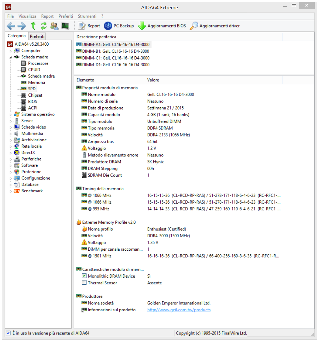319x341 pixels.
Task: Expand the Rete locale node
Action: pos(11,146)
